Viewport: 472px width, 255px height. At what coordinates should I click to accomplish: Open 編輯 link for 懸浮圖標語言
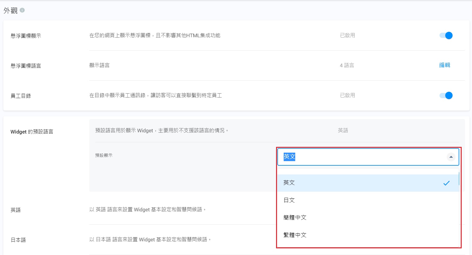444,65
